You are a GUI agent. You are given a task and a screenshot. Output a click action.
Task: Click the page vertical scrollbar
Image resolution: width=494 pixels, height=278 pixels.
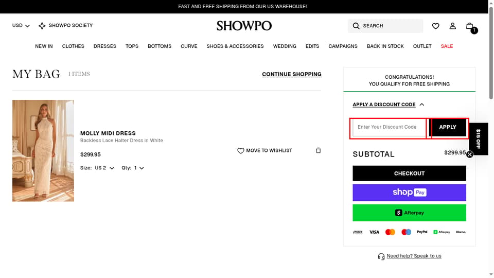491,53
